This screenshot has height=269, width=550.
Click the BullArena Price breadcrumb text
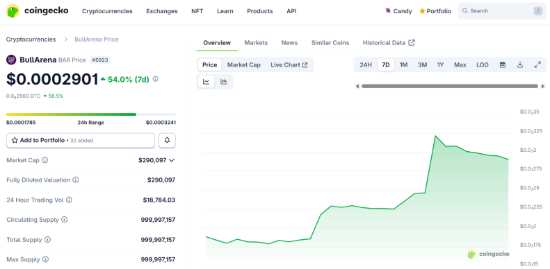click(x=97, y=40)
